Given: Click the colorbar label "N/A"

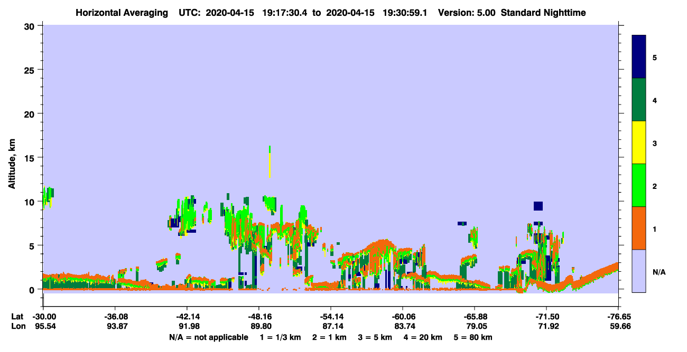Looking at the screenshot, I should click(x=658, y=272).
